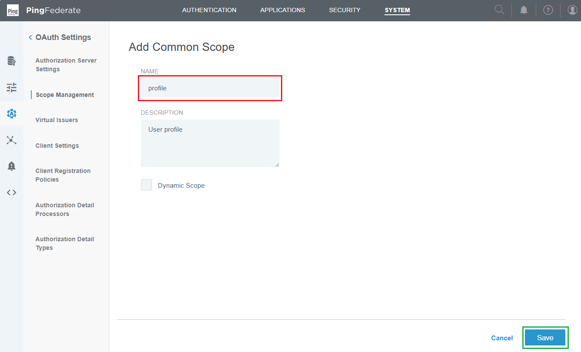581x352 pixels.
Task: Open the search magnifier icon
Action: tap(500, 10)
